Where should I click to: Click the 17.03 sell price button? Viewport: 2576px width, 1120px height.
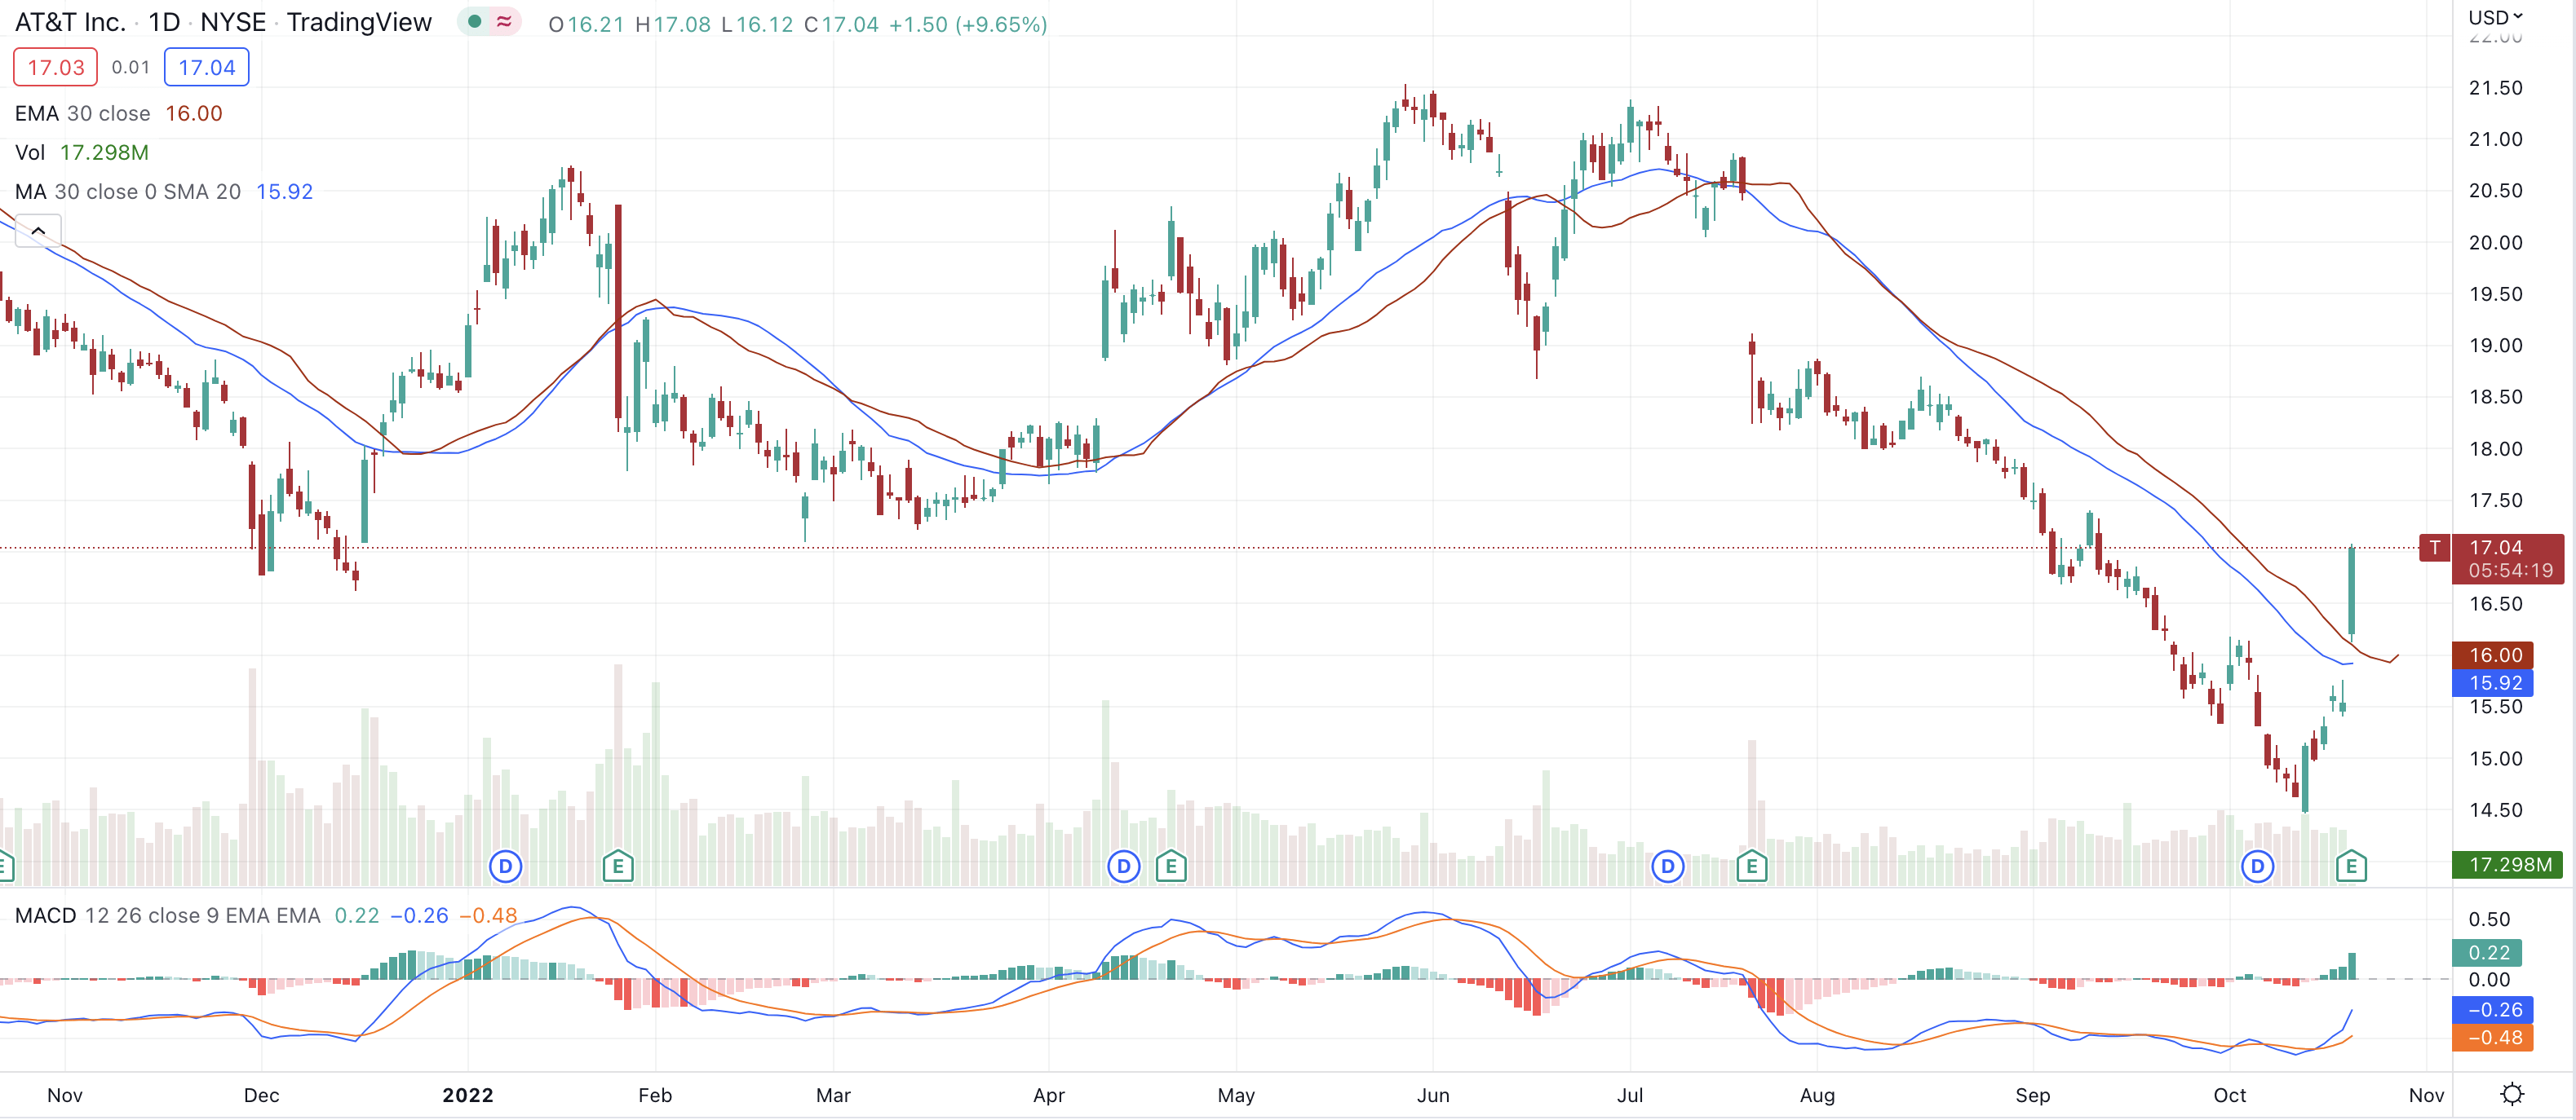[56, 67]
